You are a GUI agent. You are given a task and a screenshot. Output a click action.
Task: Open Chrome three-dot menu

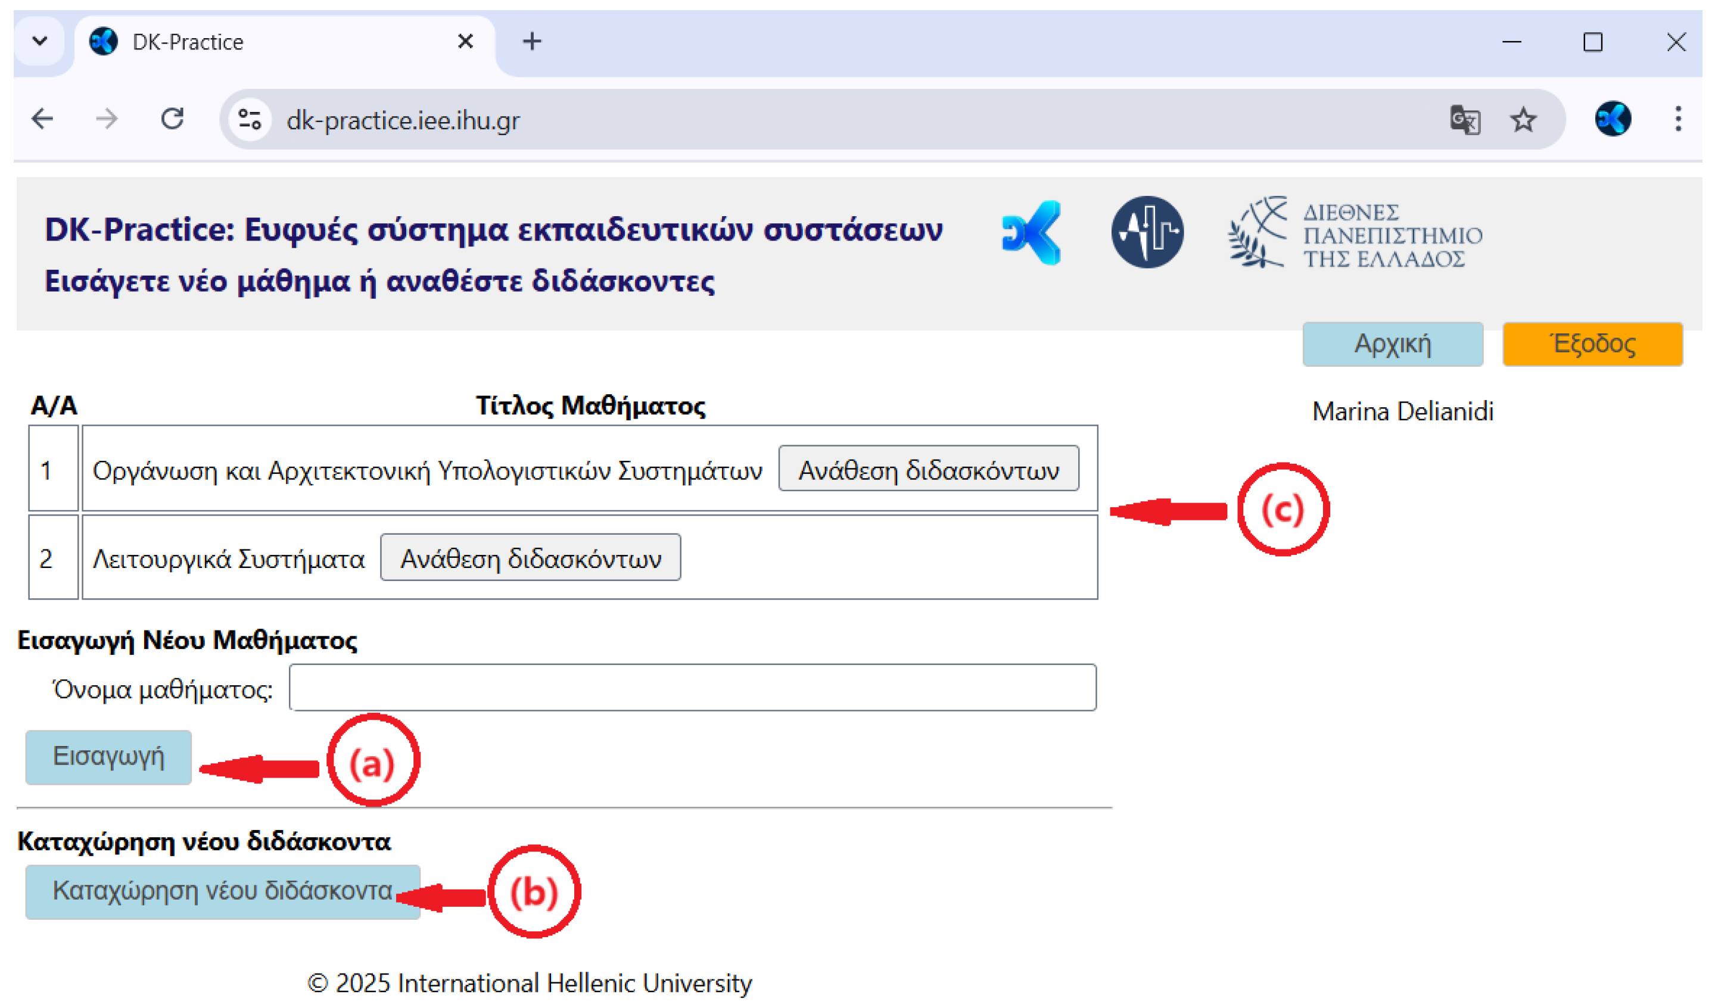[1677, 120]
